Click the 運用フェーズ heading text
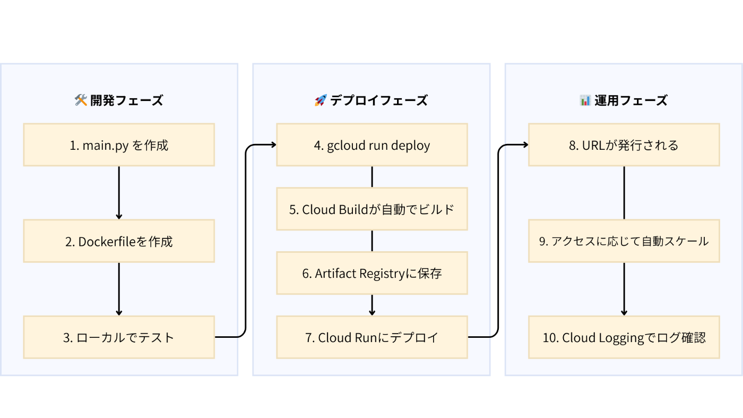 click(x=631, y=100)
